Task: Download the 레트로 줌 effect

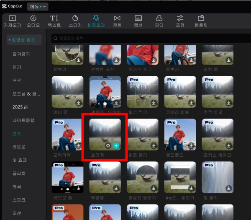Action: pos(79,188)
